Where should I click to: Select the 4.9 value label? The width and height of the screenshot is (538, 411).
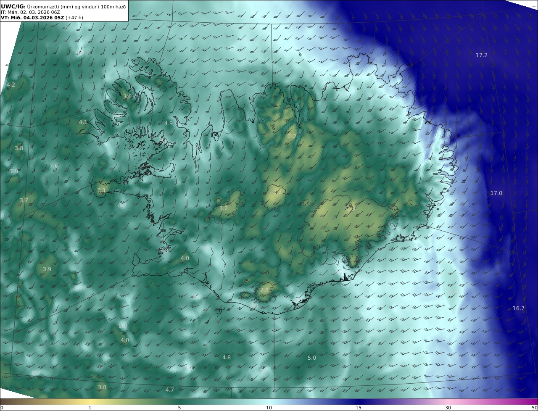(169, 123)
